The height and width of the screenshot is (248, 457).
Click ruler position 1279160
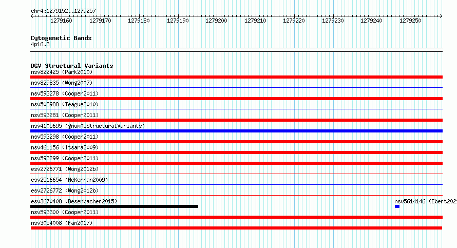tap(61, 21)
